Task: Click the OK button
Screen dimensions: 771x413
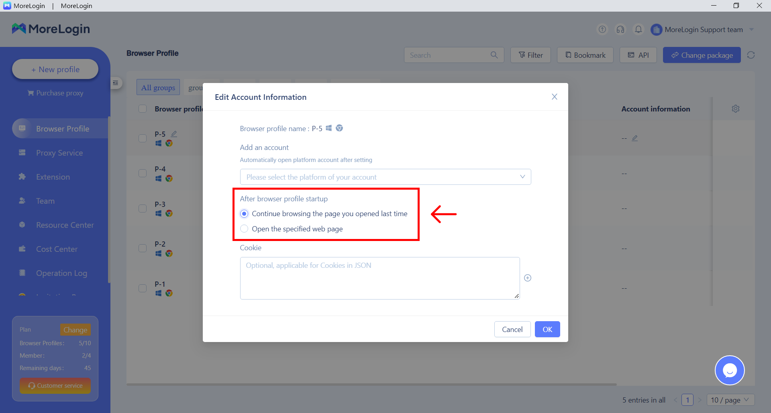Action: coord(547,329)
